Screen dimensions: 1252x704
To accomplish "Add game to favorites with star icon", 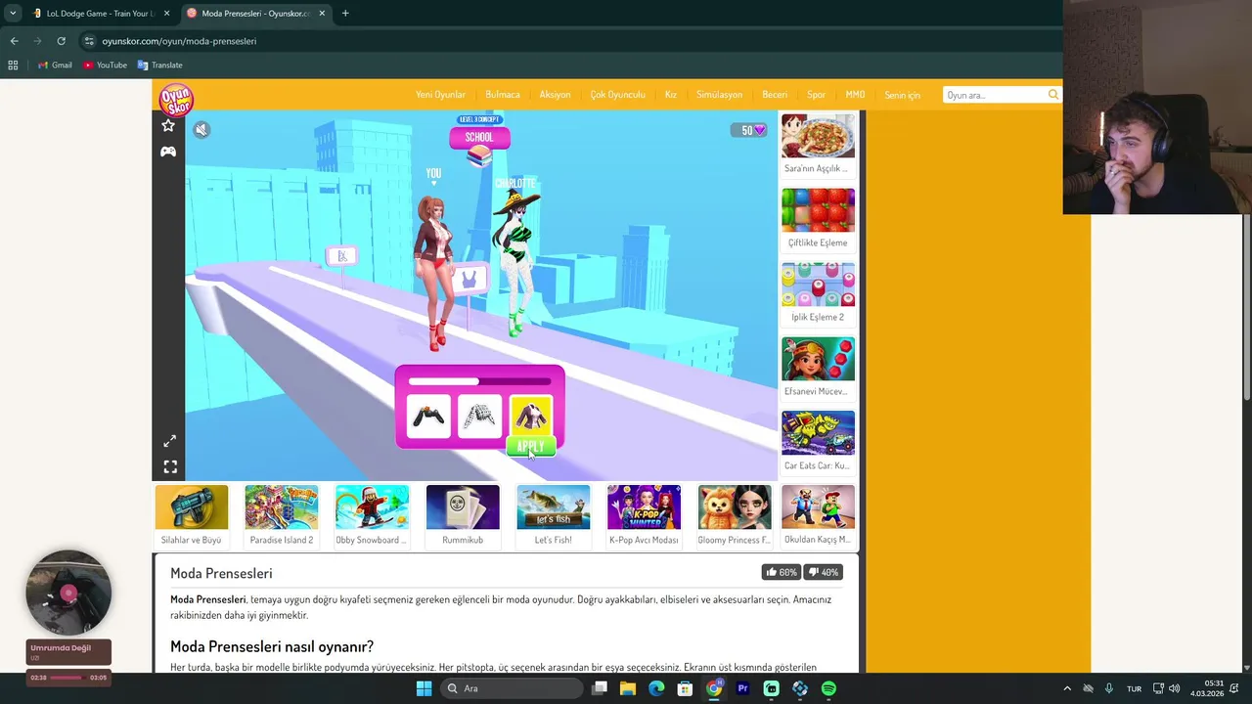I will (x=168, y=125).
